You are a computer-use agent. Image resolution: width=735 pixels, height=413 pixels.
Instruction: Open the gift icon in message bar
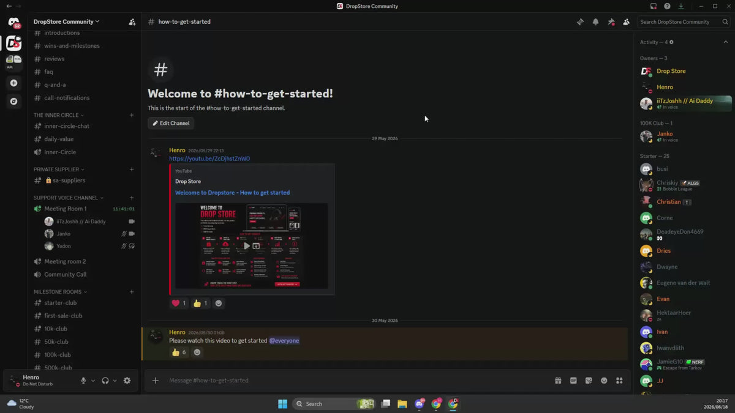pos(558,381)
